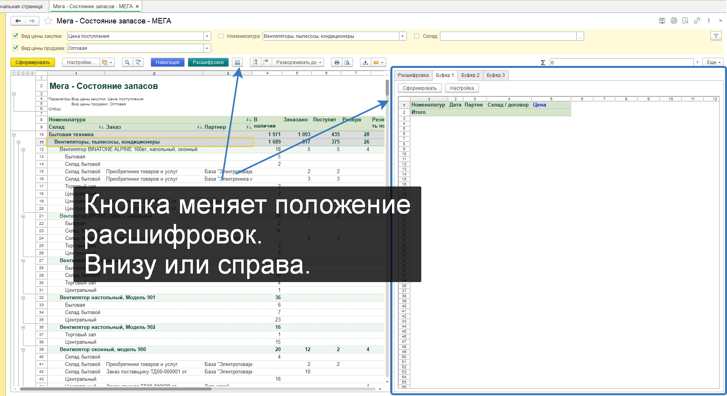This screenshot has height=396, width=727.
Task: Switch to Расшифровка tab
Action: (x=413, y=75)
